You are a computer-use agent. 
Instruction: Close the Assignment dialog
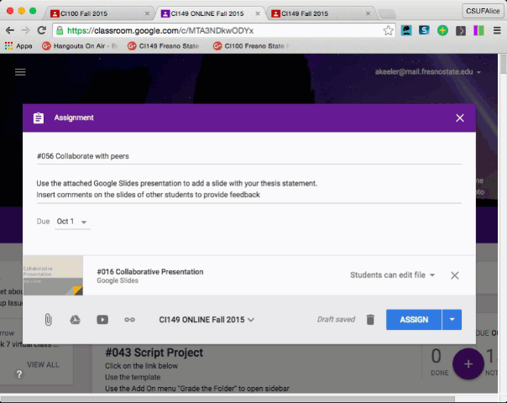459,118
